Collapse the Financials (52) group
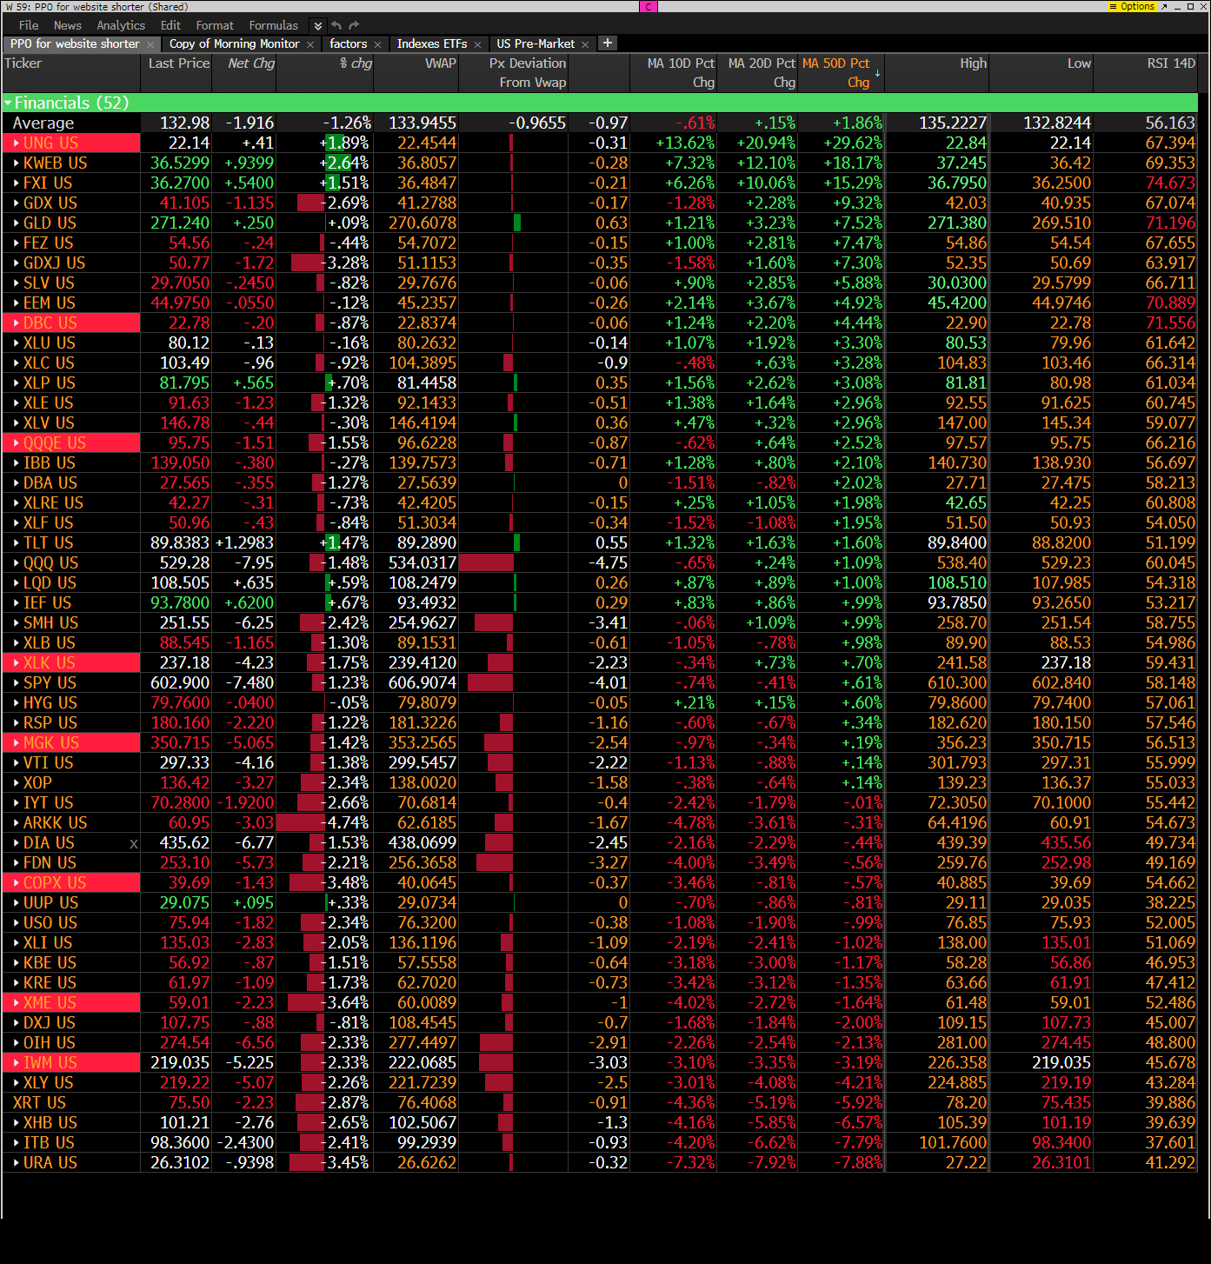 pos(9,103)
